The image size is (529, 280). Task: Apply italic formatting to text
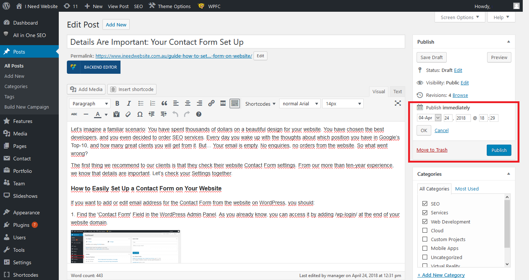click(x=129, y=103)
